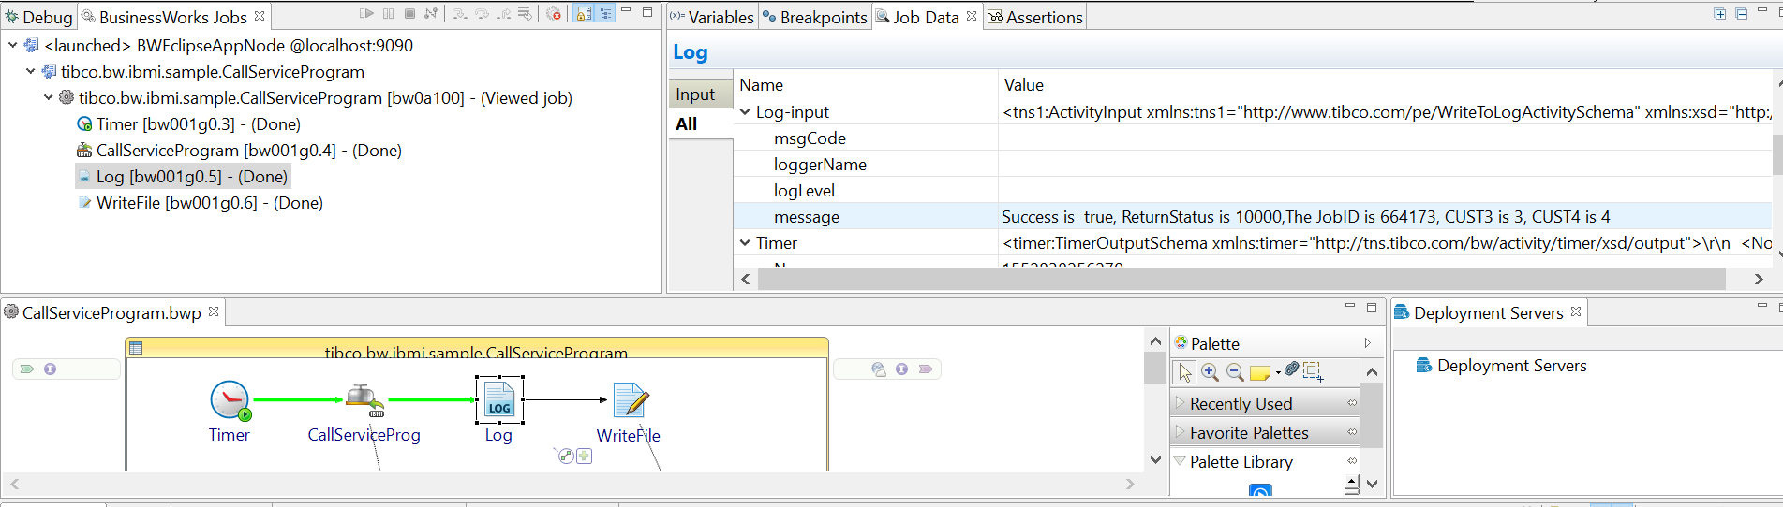Click the Name column header

866,85
